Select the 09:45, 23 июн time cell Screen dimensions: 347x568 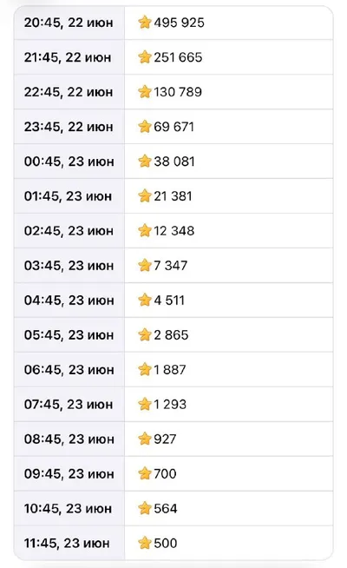[x=69, y=474]
